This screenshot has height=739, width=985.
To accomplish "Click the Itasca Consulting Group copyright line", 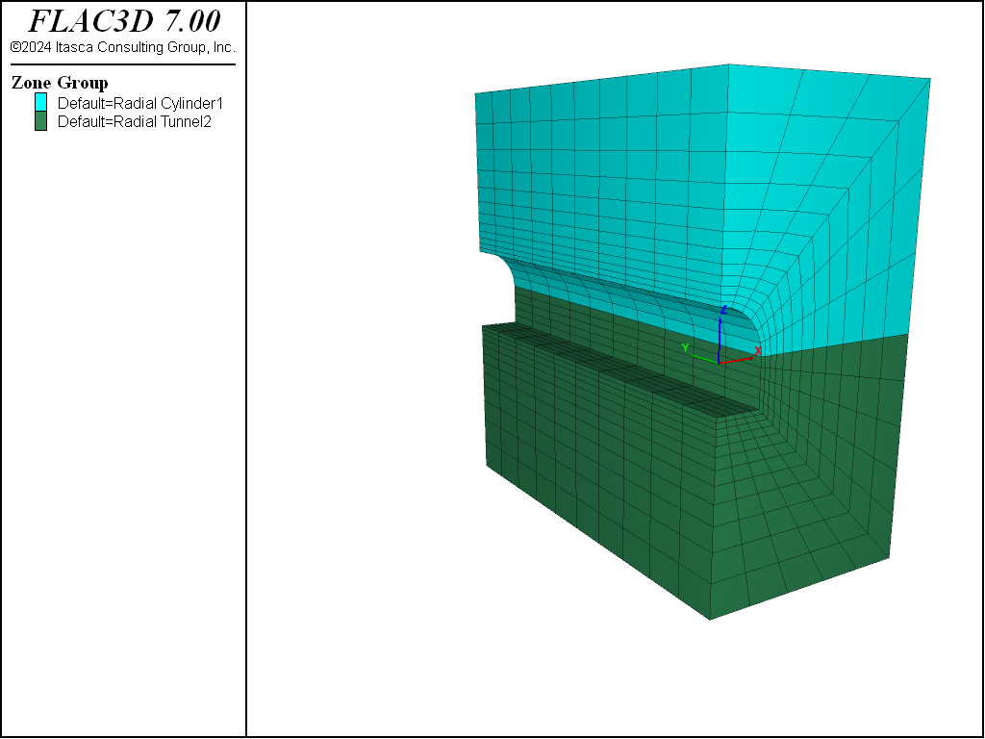I will (x=123, y=47).
